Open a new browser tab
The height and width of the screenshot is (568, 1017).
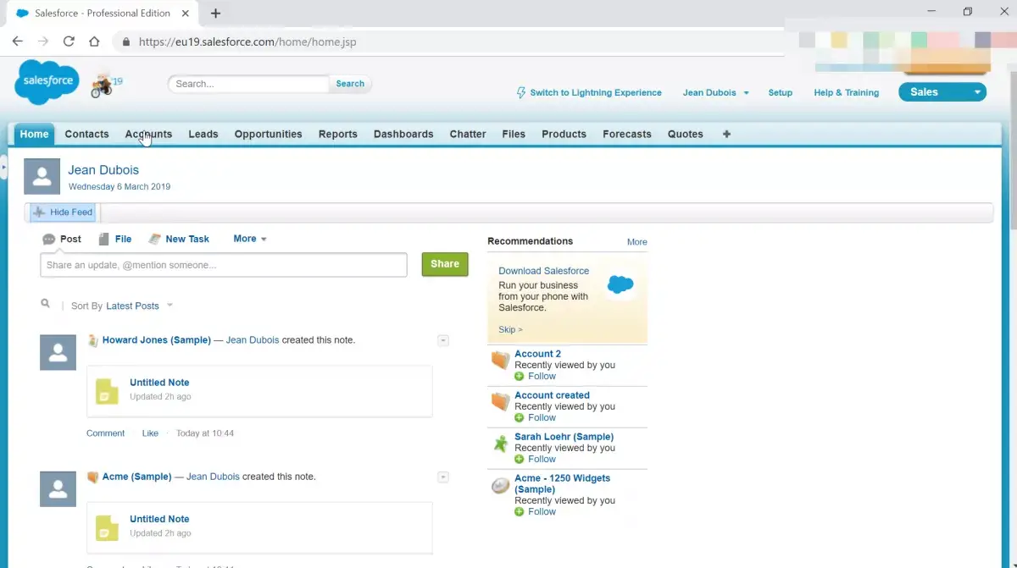[215, 14]
